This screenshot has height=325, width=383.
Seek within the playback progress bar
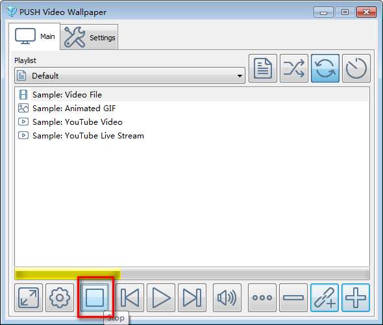(x=192, y=274)
